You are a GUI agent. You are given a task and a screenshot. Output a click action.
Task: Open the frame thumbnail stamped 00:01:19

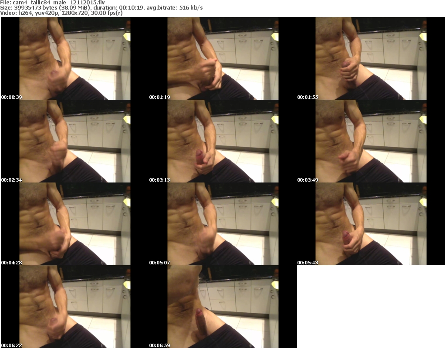pyautogui.click(x=223, y=58)
